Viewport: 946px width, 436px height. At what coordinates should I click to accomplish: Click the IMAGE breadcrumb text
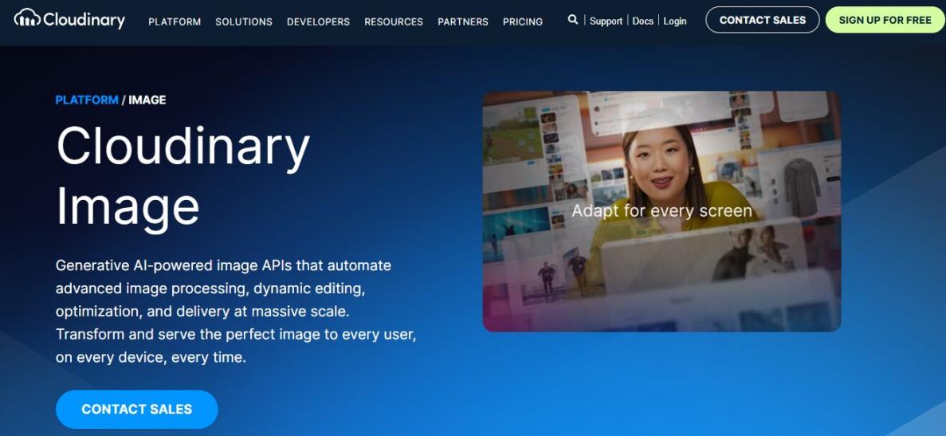coord(147,100)
